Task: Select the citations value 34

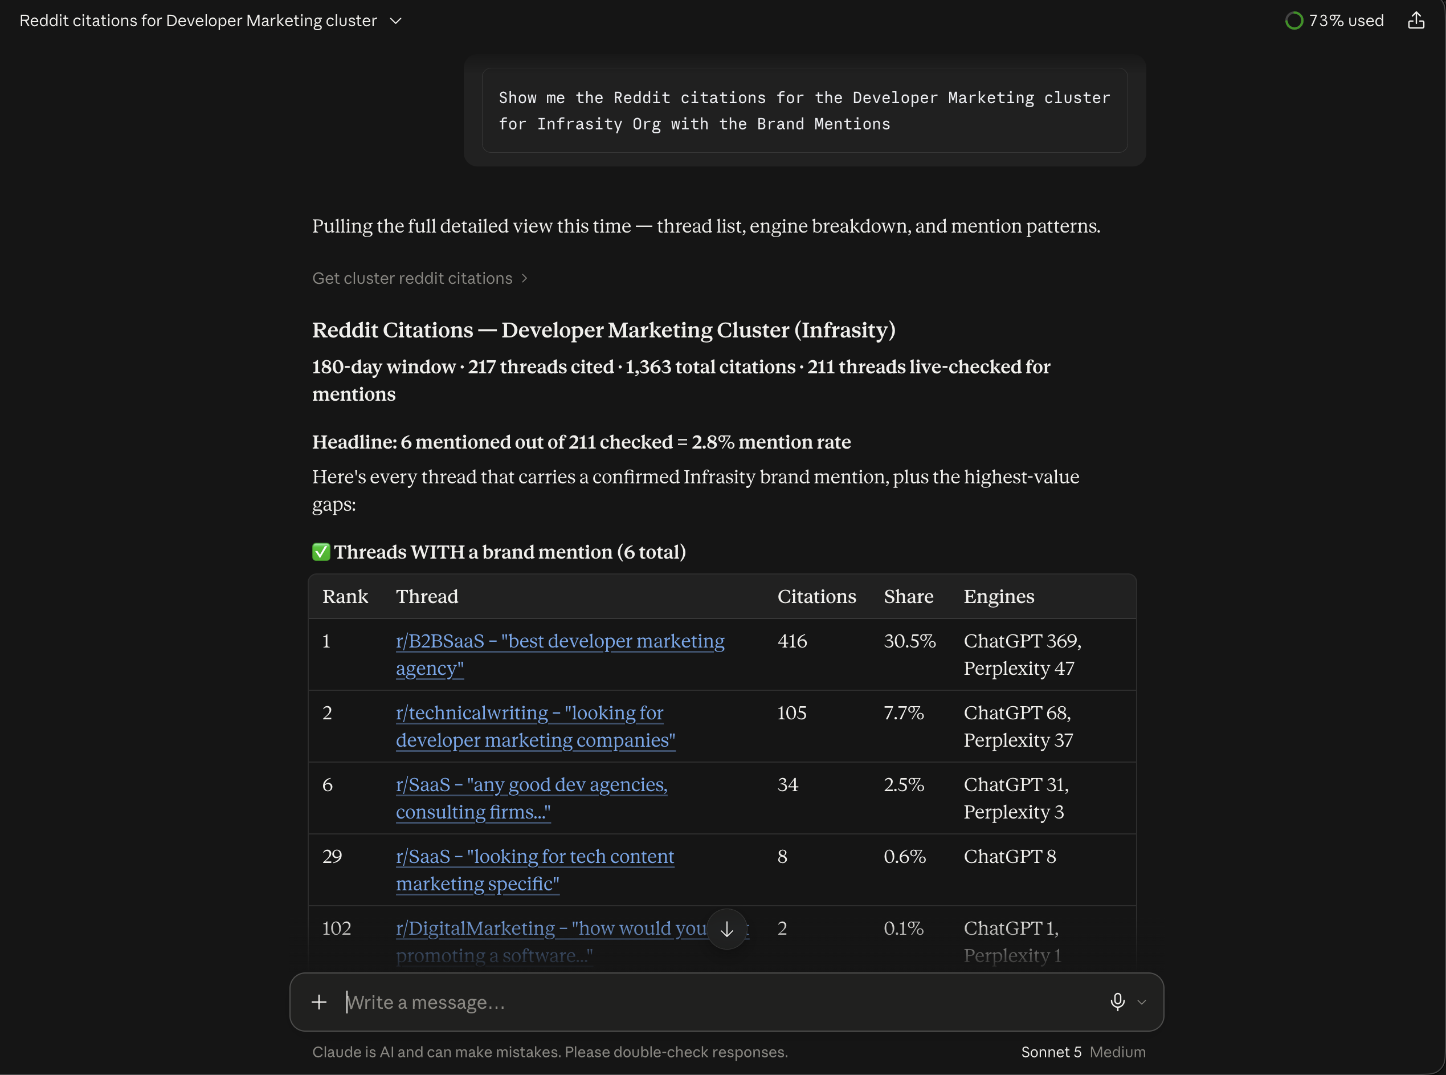Action: tap(788, 785)
